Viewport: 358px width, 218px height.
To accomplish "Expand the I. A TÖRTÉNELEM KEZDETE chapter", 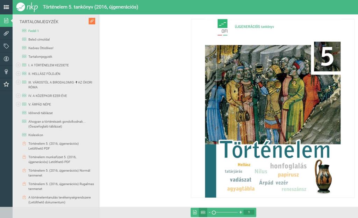I will [x=18, y=65].
